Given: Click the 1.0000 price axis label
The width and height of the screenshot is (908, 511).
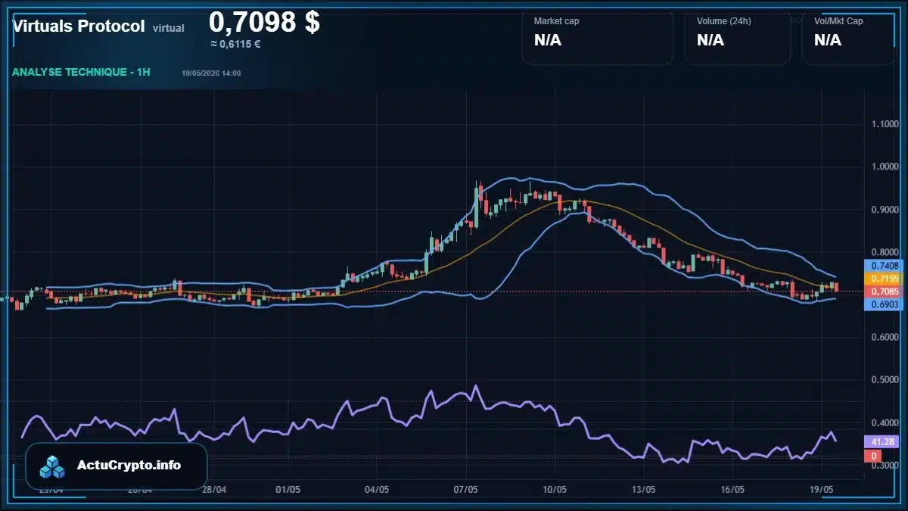Looking at the screenshot, I should [x=884, y=167].
